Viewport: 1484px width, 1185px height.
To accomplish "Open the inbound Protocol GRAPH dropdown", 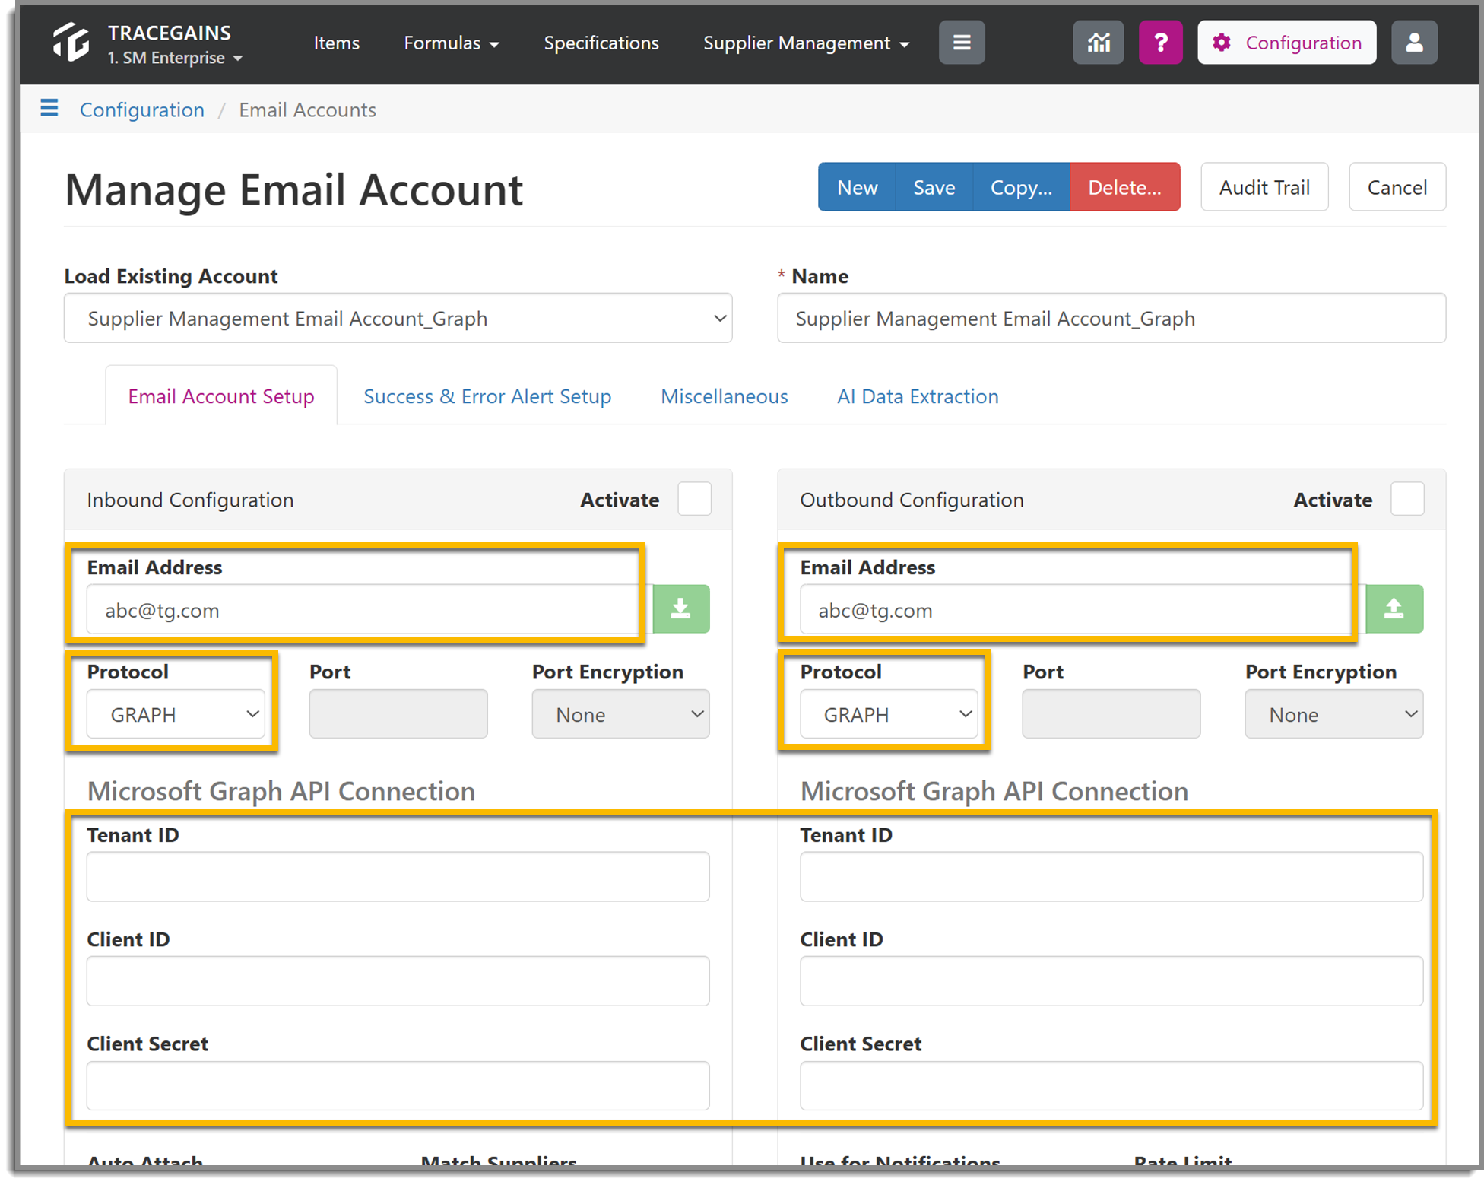I will [176, 714].
